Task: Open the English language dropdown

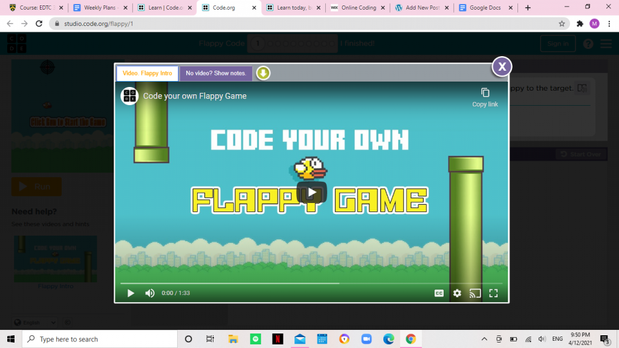Action: coord(35,323)
